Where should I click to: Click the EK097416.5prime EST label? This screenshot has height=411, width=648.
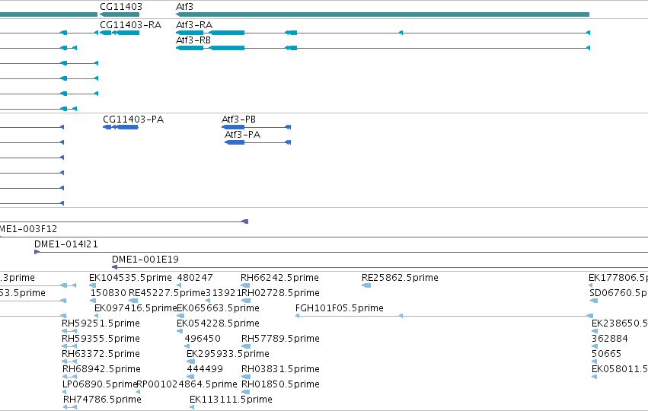136,308
